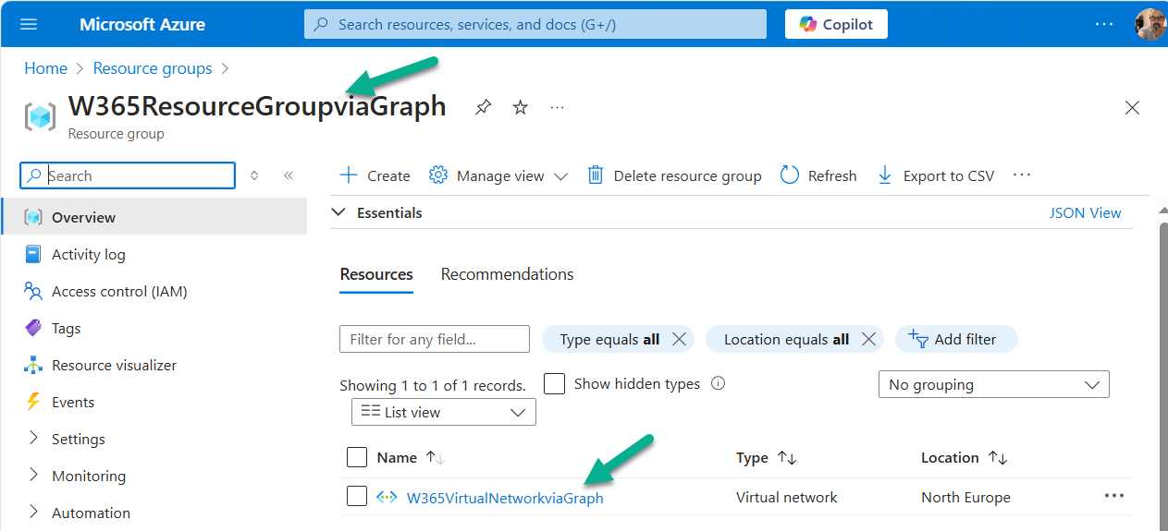Switch to the Resources tab
This screenshot has width=1168, height=531.
coord(376,274)
